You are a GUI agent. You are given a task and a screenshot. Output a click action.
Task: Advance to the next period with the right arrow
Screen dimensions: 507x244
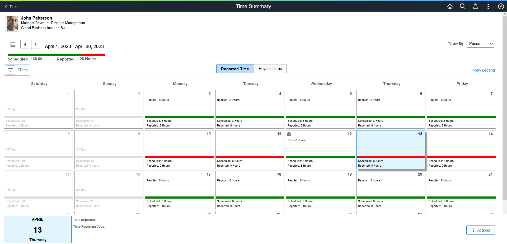(x=35, y=44)
